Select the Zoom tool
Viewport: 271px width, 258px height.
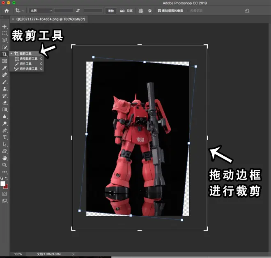coord(5,165)
